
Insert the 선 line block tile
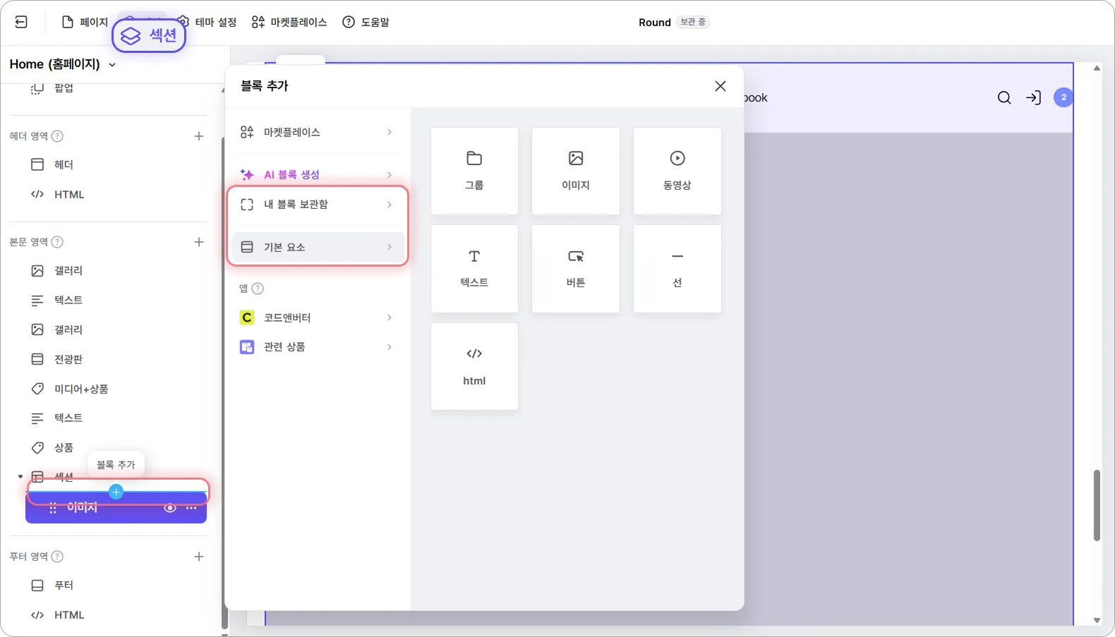click(677, 269)
